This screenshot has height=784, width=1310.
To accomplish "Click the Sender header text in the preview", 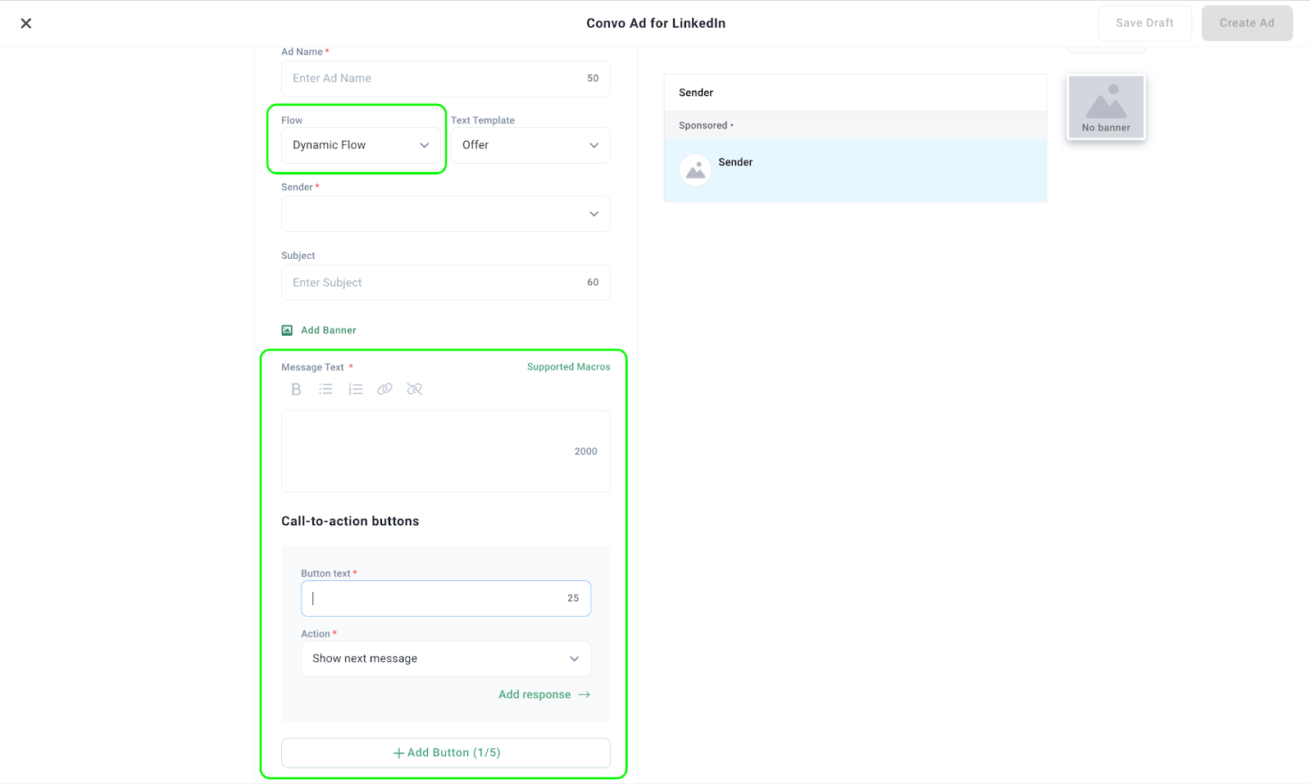I will click(696, 93).
